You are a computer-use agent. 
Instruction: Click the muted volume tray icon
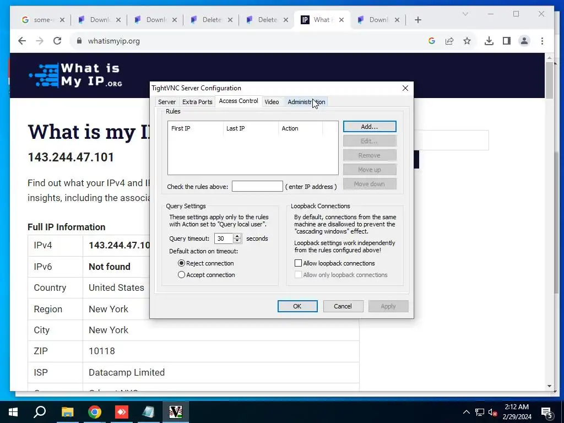[493, 412]
